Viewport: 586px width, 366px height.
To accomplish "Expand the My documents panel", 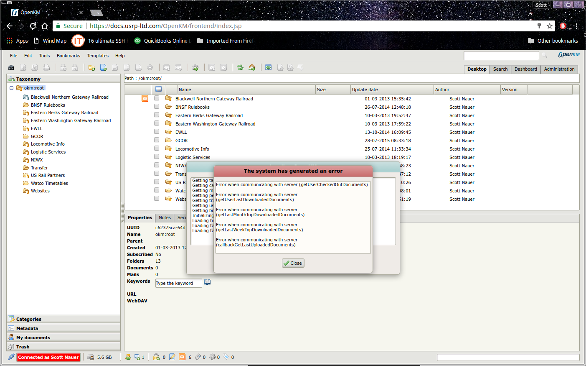I will pyautogui.click(x=33, y=338).
